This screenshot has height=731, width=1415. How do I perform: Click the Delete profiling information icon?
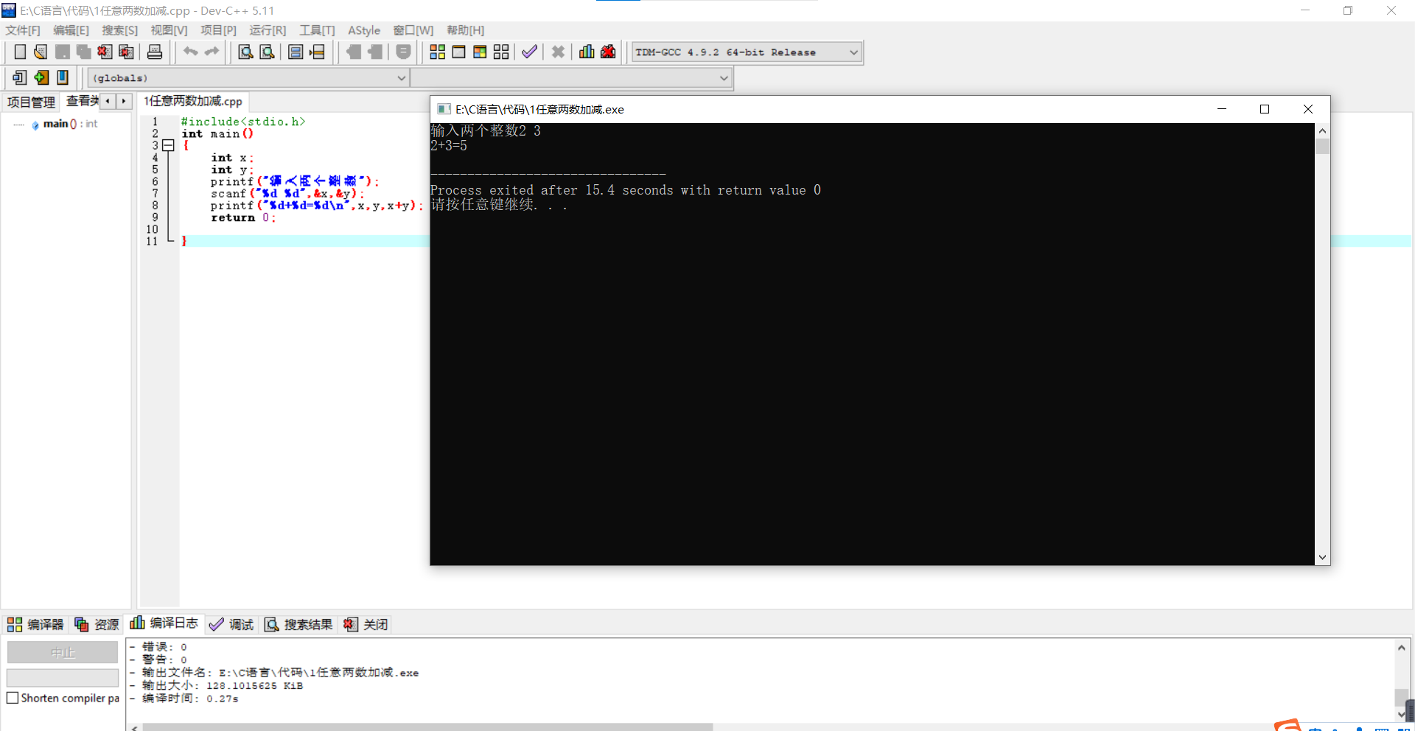[x=608, y=52]
